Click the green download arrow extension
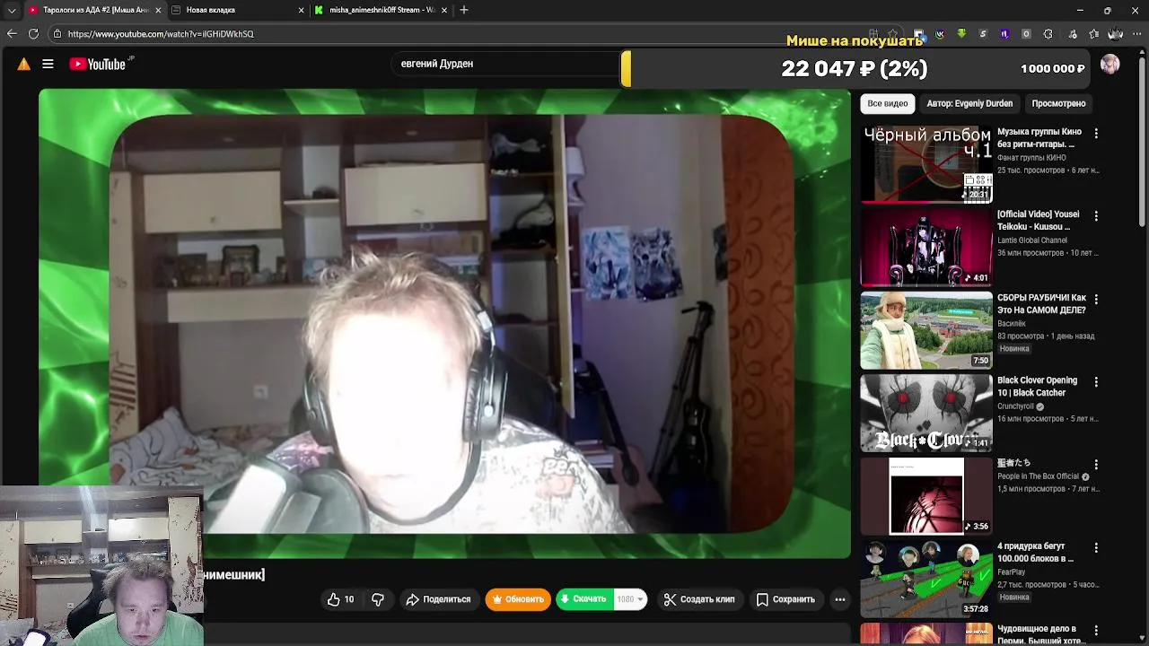Viewport: 1149px width, 646px height. (x=961, y=34)
